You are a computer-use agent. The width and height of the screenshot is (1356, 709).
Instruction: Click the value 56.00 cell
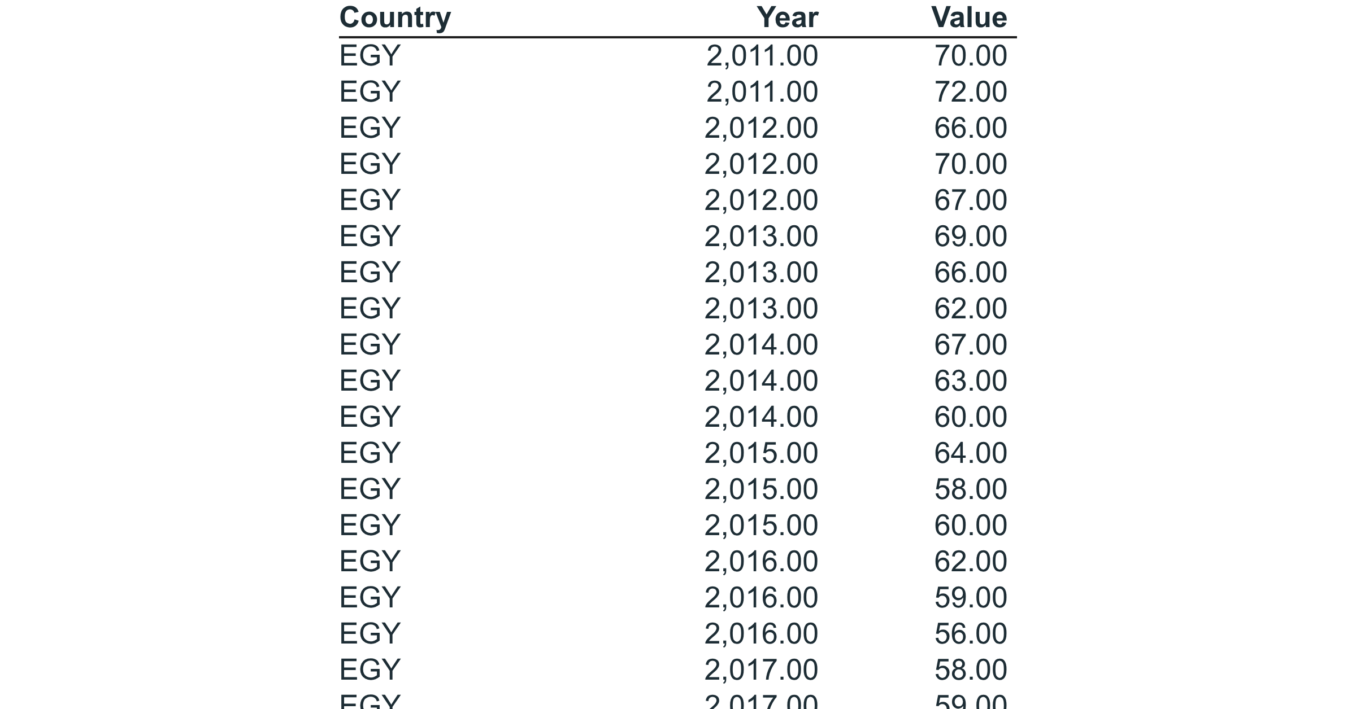tap(971, 633)
